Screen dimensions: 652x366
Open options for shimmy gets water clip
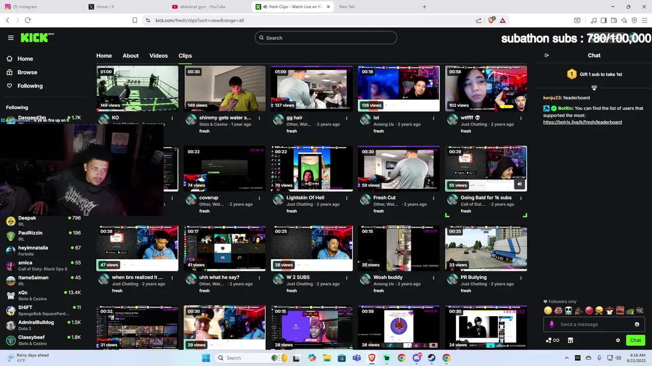(x=259, y=118)
